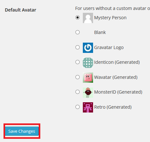This screenshot has height=142, width=150.
Task: Click the MonsterID avatar icon
Action: (x=88, y=93)
